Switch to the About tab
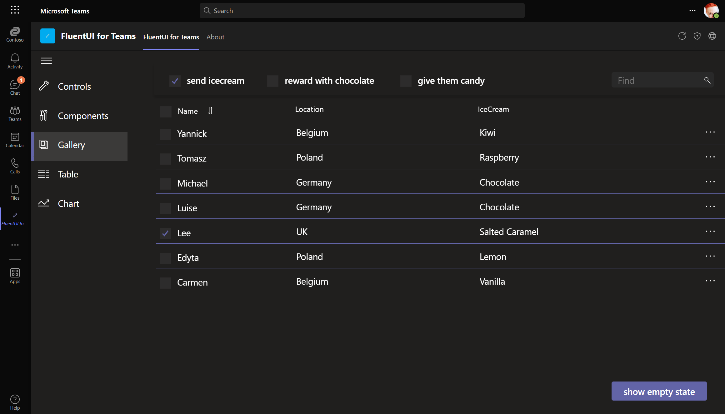The height and width of the screenshot is (414, 725). [215, 37]
